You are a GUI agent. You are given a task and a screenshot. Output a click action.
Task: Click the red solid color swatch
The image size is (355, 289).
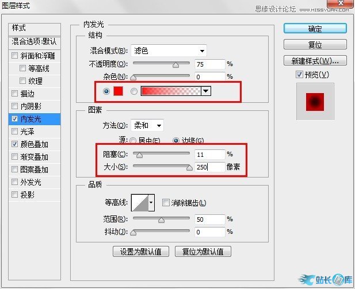119,91
